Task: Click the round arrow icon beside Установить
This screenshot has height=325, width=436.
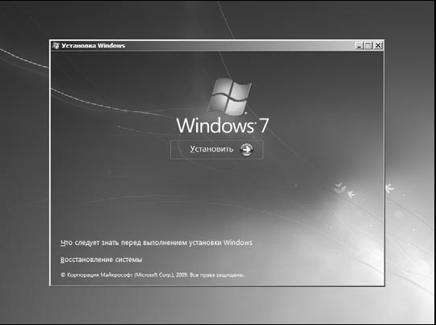Action: click(x=246, y=150)
